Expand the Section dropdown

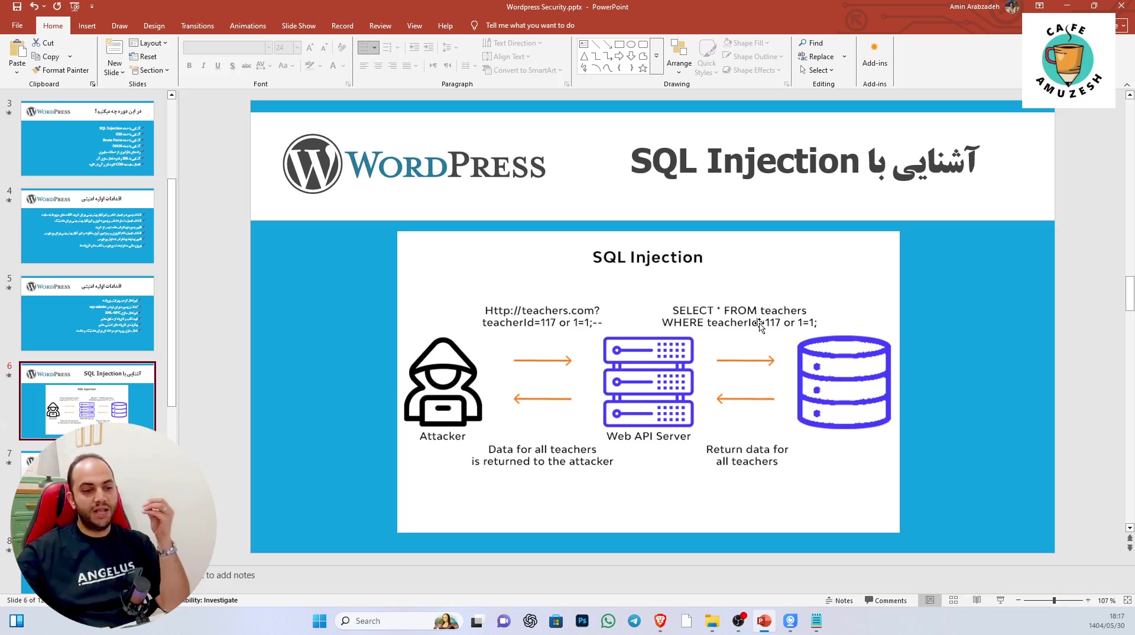pyautogui.click(x=150, y=70)
